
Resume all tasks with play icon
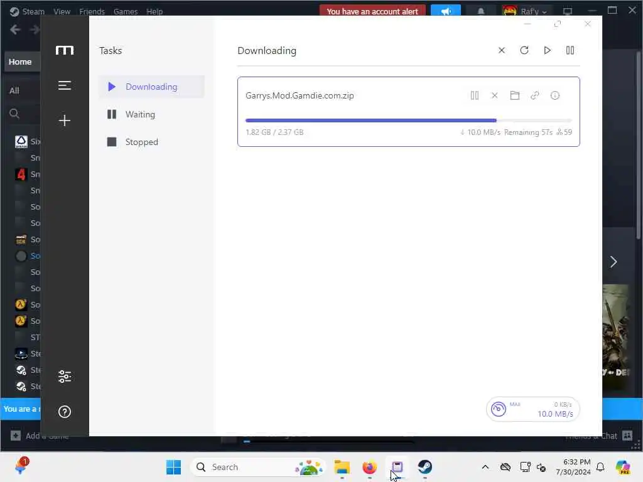click(x=547, y=50)
